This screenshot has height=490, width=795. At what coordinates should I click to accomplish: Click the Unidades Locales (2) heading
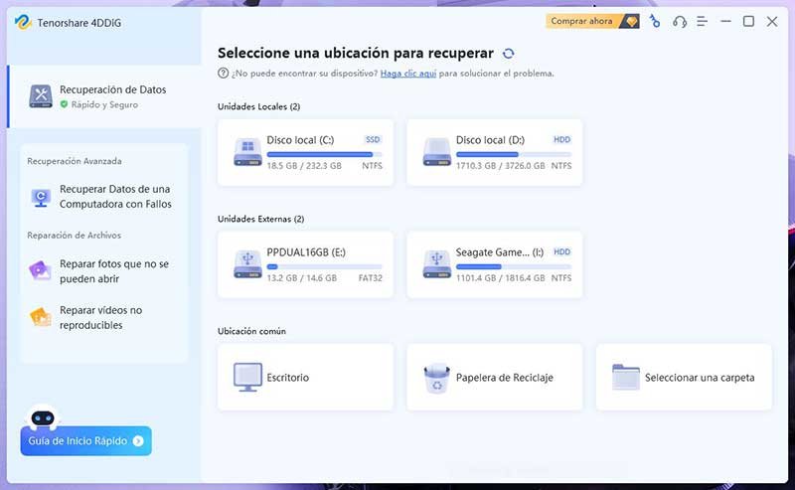tap(258, 106)
